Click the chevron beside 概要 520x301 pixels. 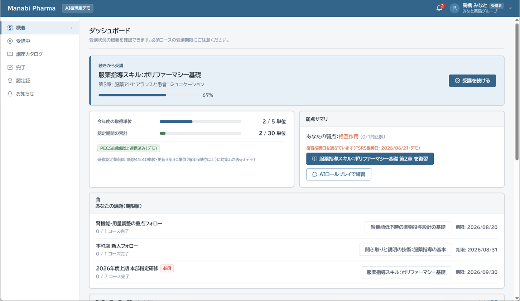(x=71, y=28)
